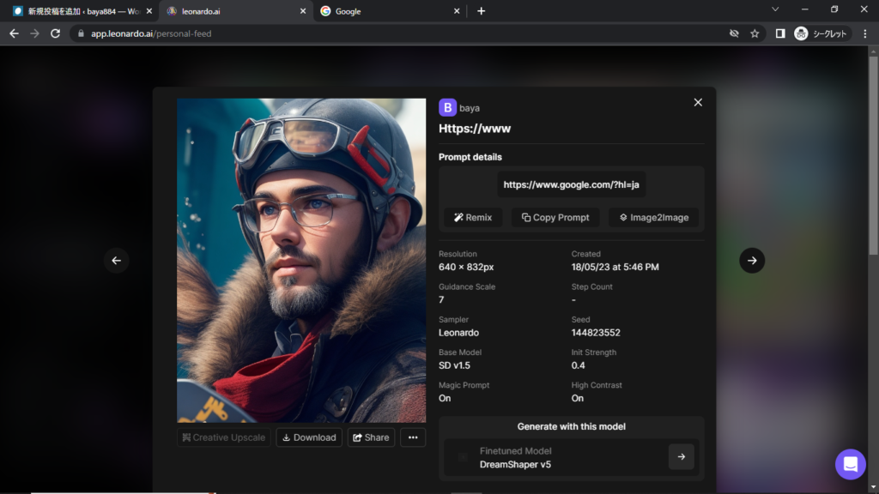879x494 pixels.
Task: Download the generated image
Action: [309, 437]
